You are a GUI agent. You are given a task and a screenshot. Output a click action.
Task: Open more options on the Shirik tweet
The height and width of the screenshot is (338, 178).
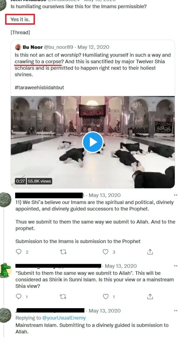coord(175,266)
